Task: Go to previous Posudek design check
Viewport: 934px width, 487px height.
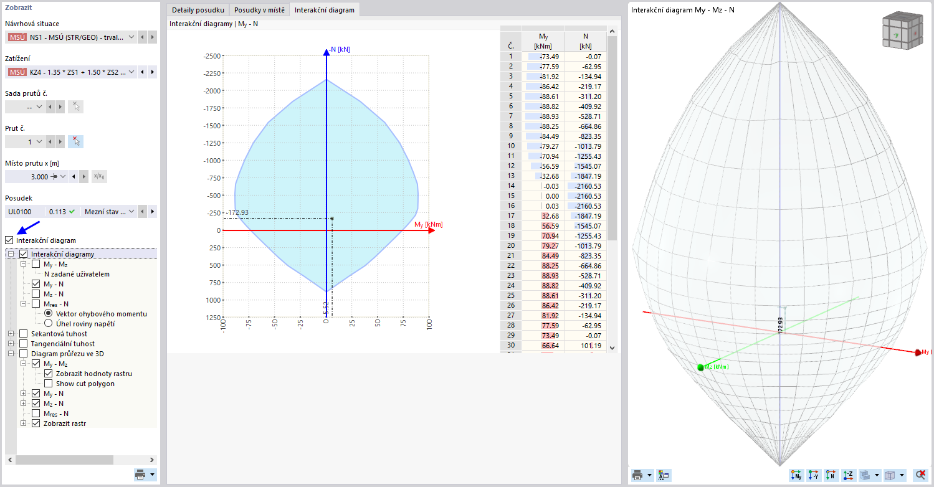Action: tap(142, 212)
